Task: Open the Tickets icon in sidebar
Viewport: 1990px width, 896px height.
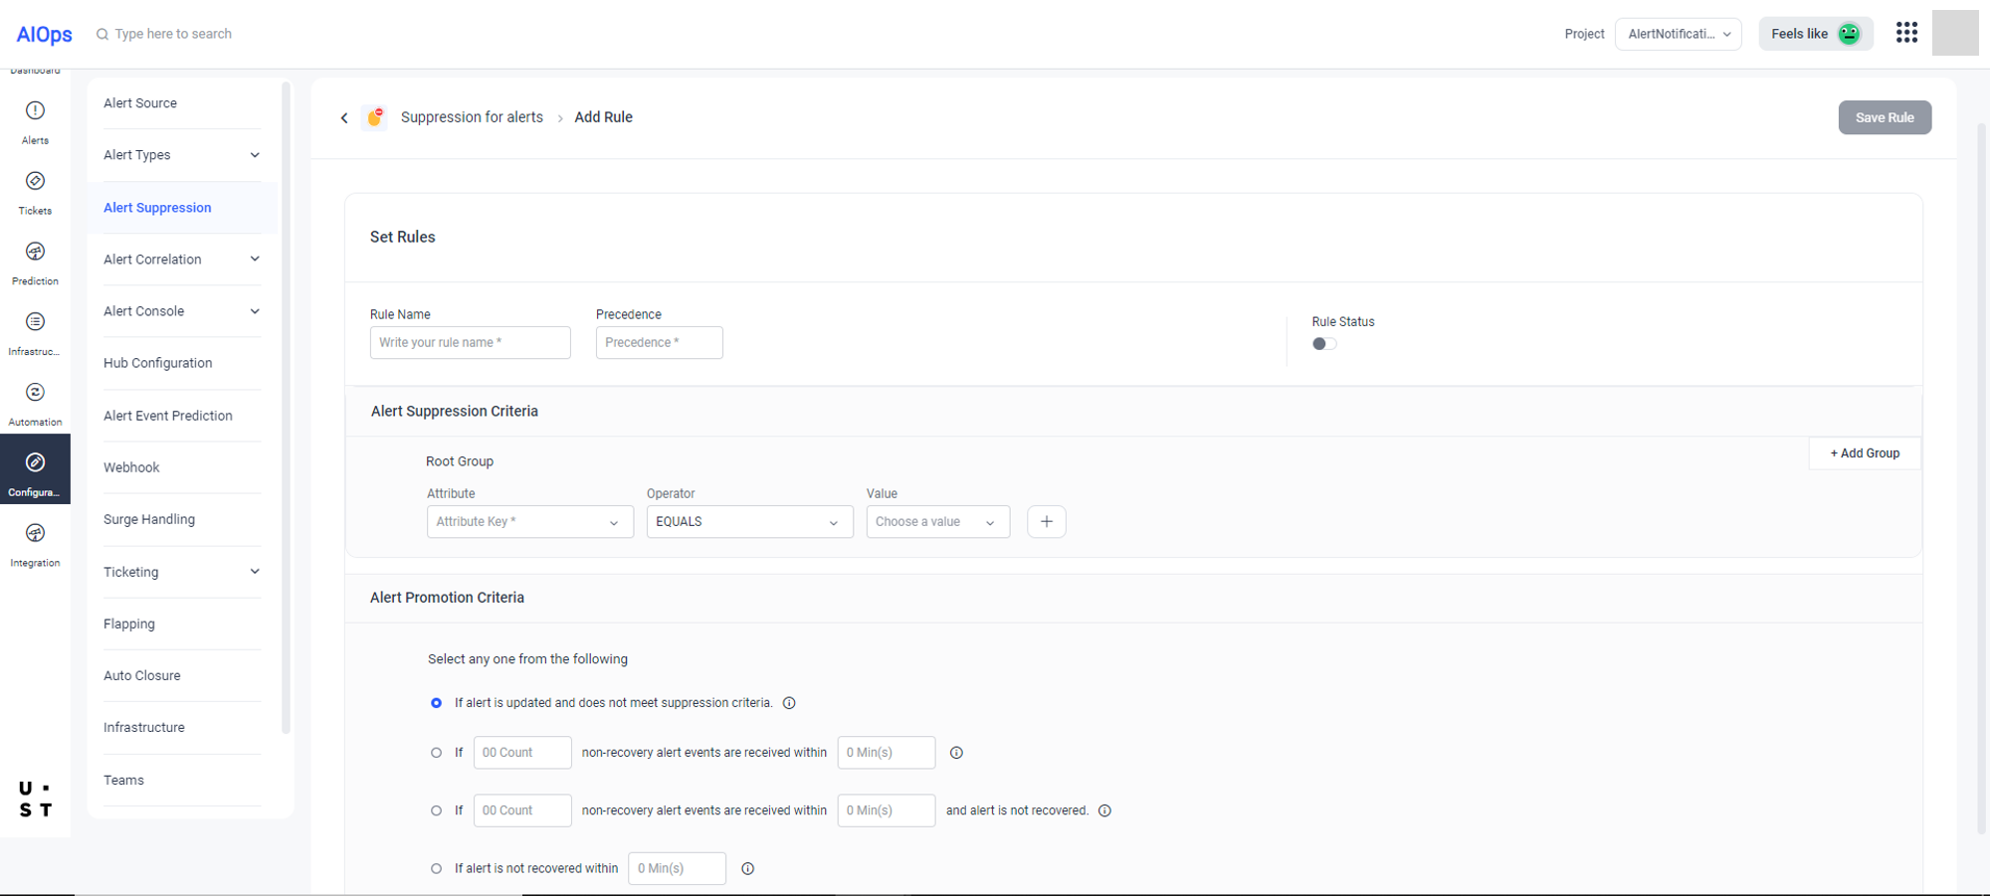Action: (x=35, y=182)
